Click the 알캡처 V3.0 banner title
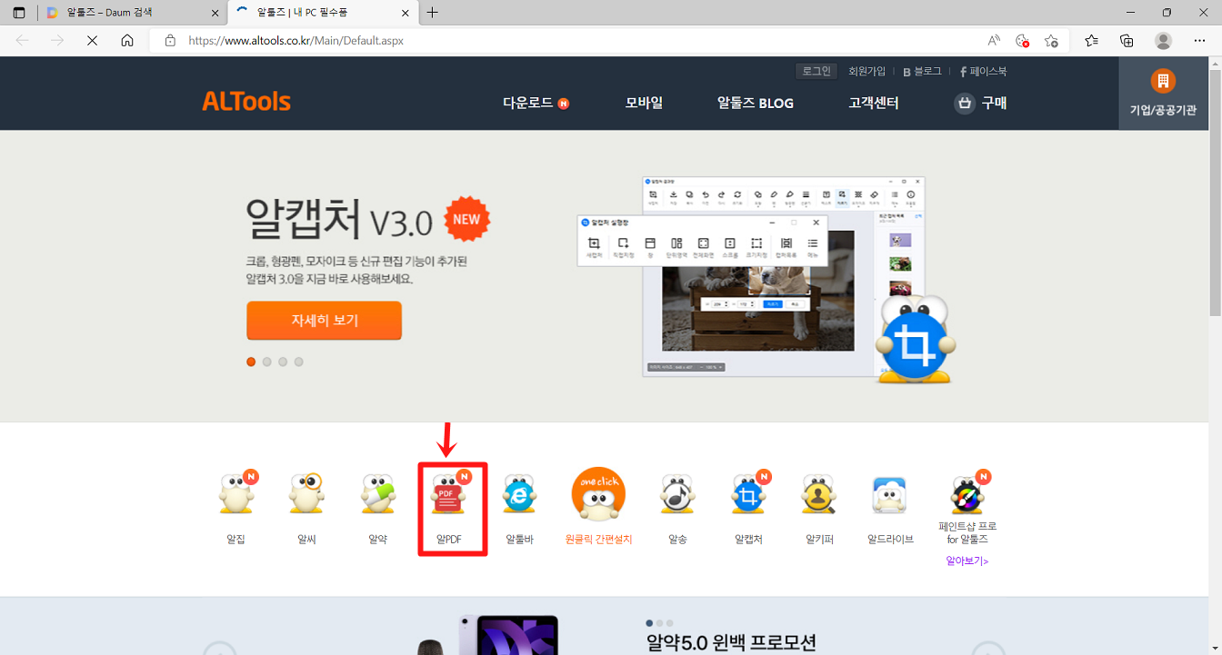The height and width of the screenshot is (655, 1222). click(x=338, y=219)
